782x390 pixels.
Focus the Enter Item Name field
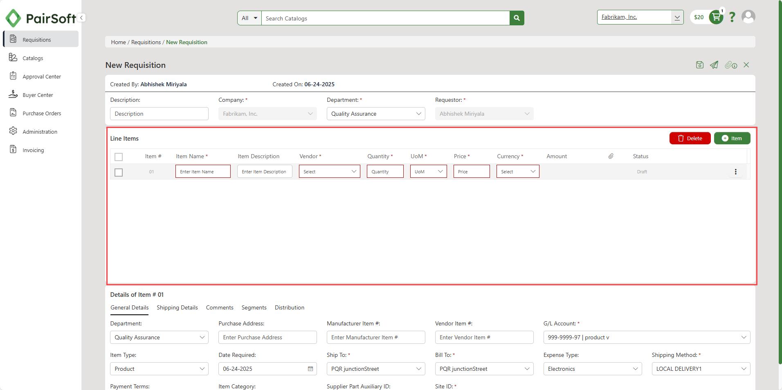click(x=203, y=172)
